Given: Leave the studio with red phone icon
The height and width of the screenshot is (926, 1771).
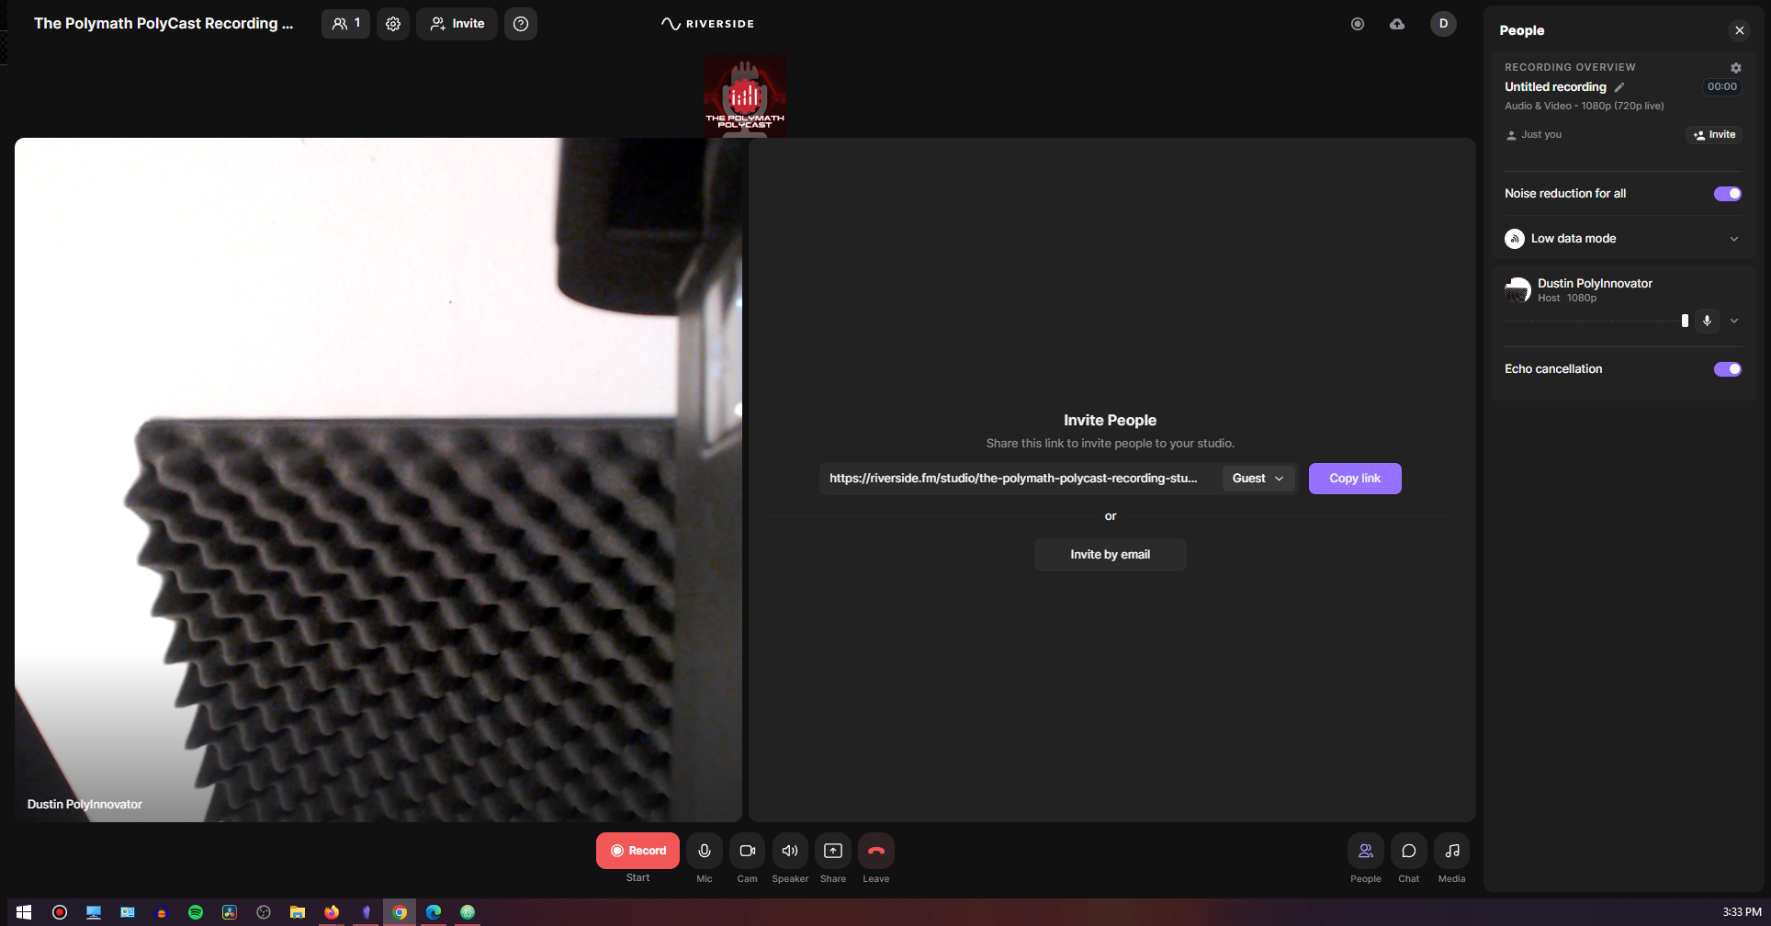Looking at the screenshot, I should (x=875, y=851).
